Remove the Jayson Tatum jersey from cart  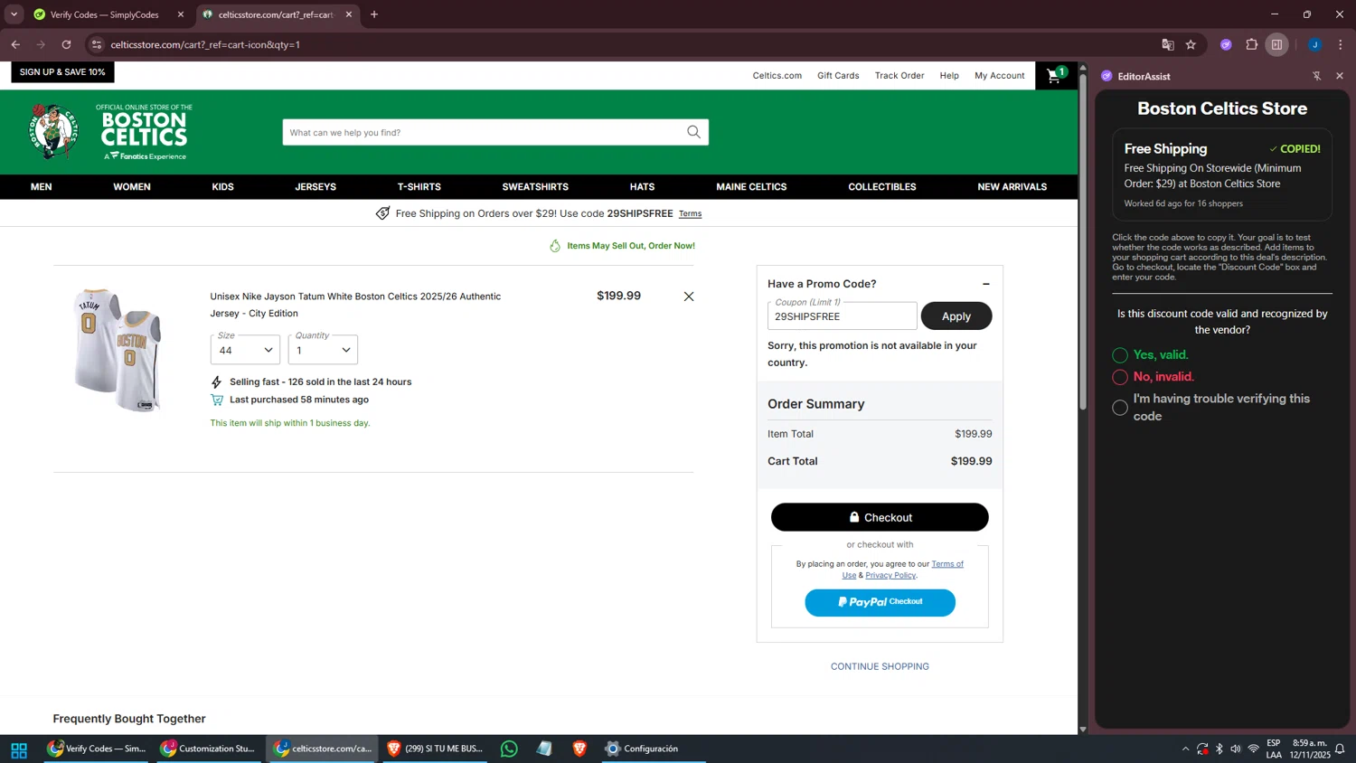689,297
